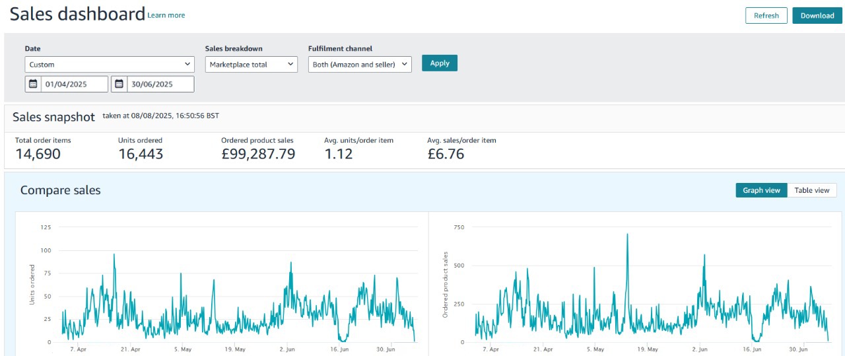Open the Sales breakdown dropdown
Viewport: 845px width, 356px height.
click(251, 64)
